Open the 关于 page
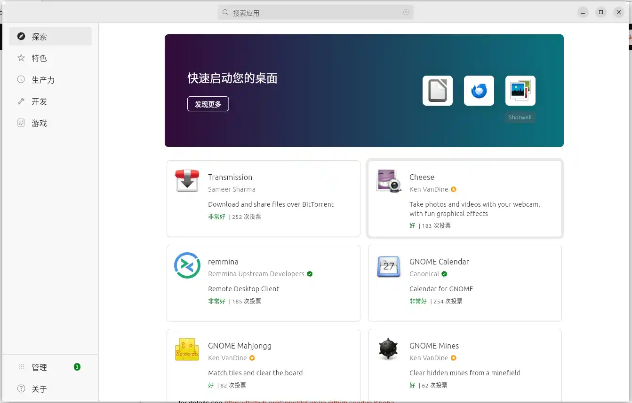The image size is (632, 403). 50,388
